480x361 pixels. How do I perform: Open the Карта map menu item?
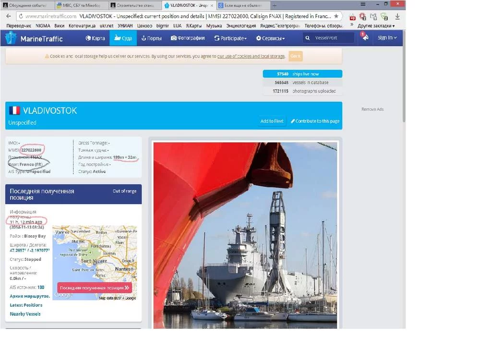click(x=95, y=38)
